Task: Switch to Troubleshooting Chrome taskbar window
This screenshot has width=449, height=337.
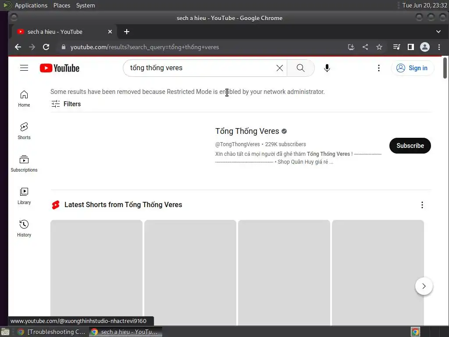Action: 52,332
